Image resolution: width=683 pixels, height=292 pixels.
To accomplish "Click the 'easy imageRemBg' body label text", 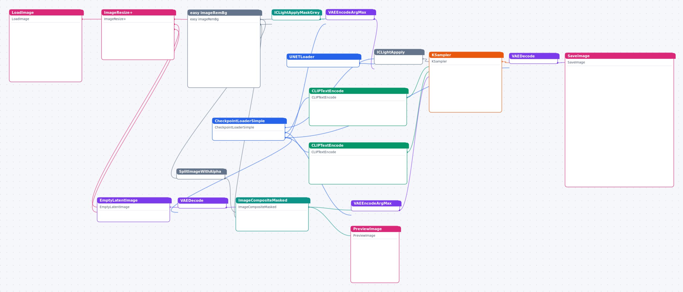I will [x=204, y=19].
